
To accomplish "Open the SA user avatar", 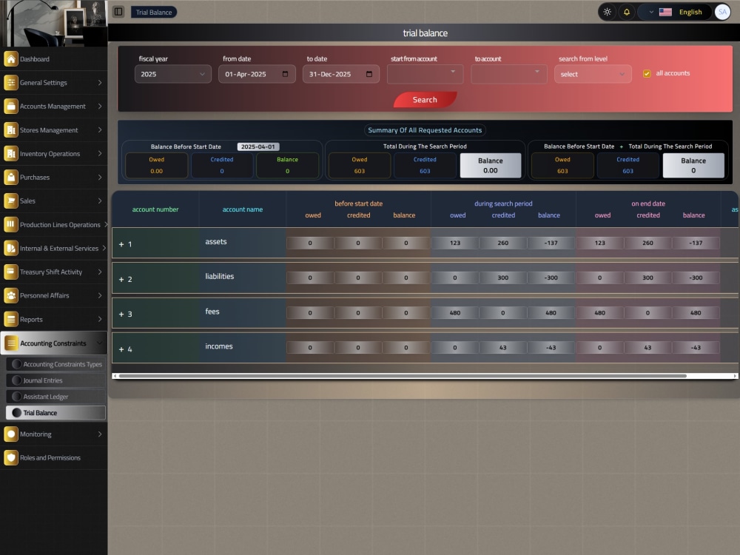I will pos(722,12).
